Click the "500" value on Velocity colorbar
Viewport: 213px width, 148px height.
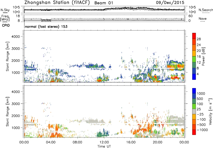click(x=200, y=99)
